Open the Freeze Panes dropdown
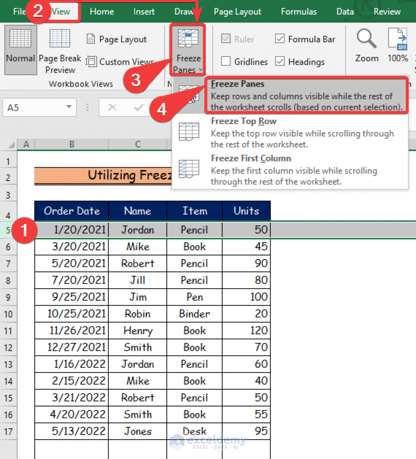The width and height of the screenshot is (416, 459). coord(188,50)
